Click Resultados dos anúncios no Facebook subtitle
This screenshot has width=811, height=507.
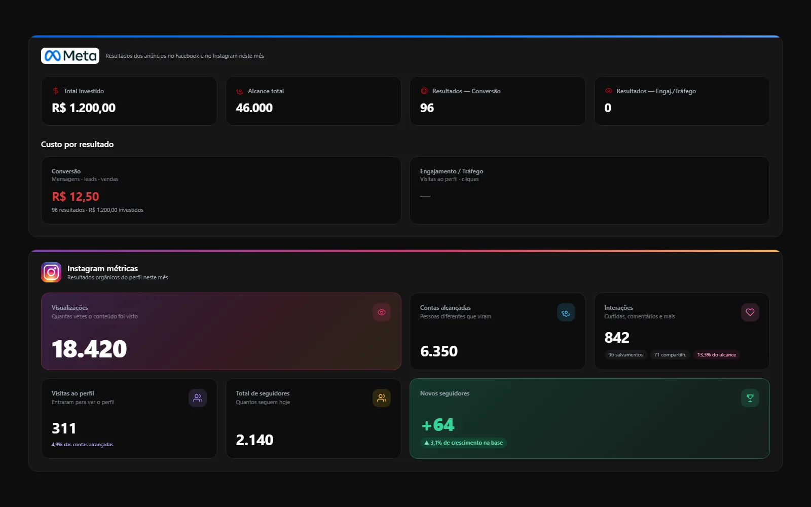185,56
